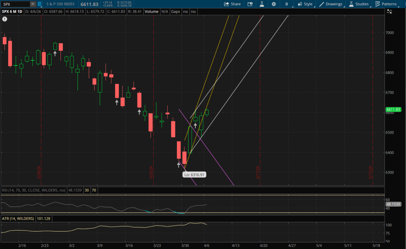Open the Studies menu
The image size is (406, 249).
click(x=359, y=4)
